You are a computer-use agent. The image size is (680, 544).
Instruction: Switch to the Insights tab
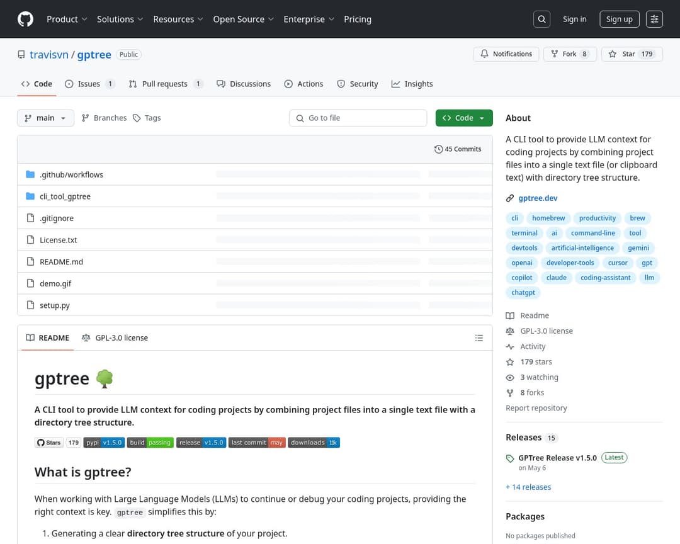412,84
